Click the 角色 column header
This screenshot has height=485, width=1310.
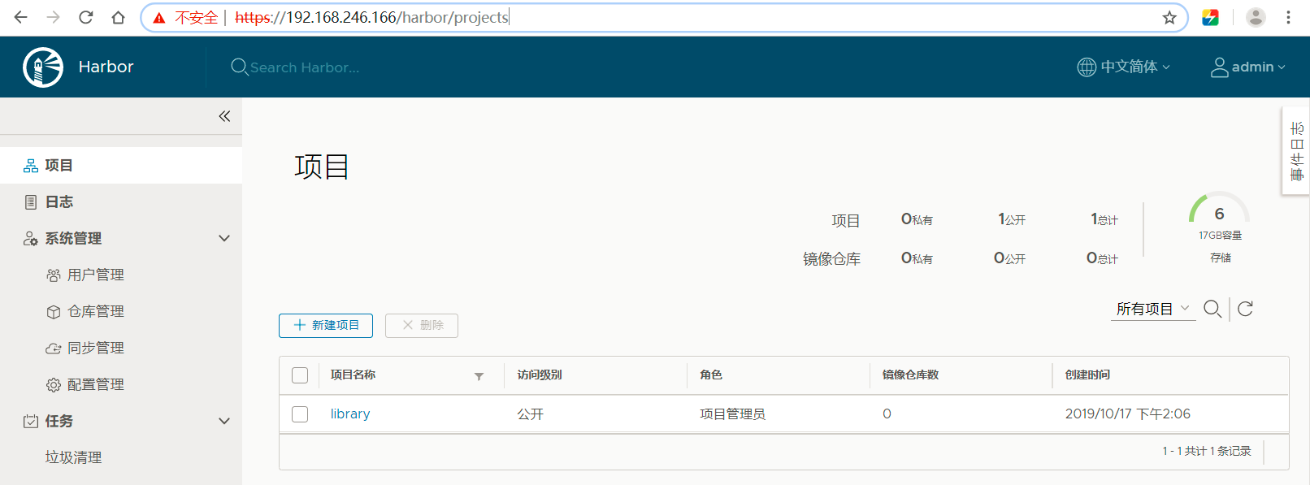[711, 375]
